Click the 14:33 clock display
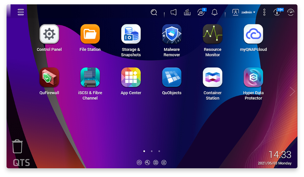The width and height of the screenshot is (304, 177). [280, 155]
